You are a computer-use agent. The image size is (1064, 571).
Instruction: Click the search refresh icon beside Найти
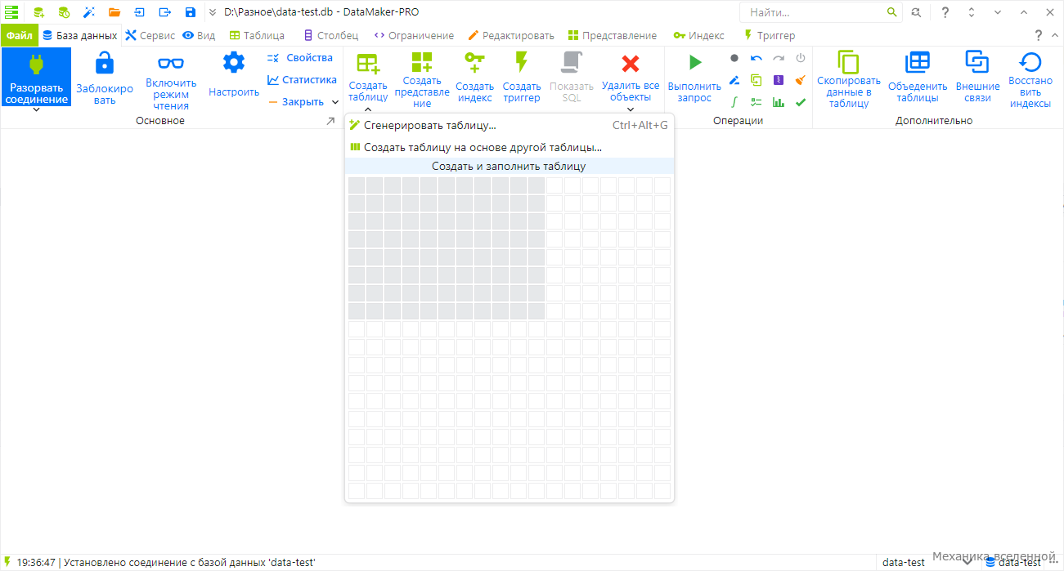point(917,12)
